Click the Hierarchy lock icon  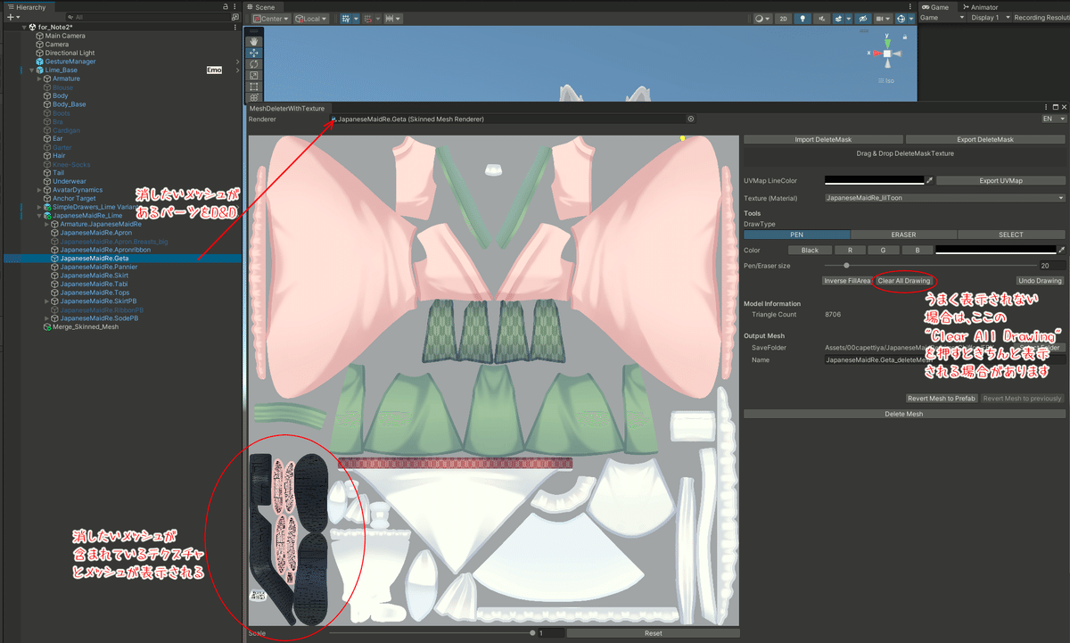click(x=226, y=7)
